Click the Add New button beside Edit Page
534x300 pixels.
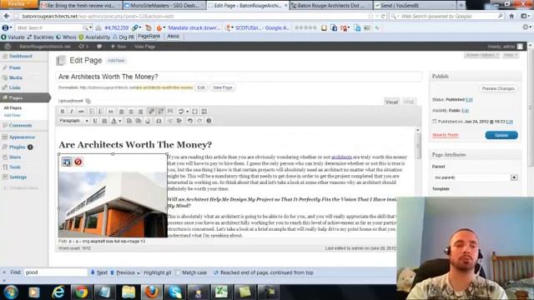[116, 61]
